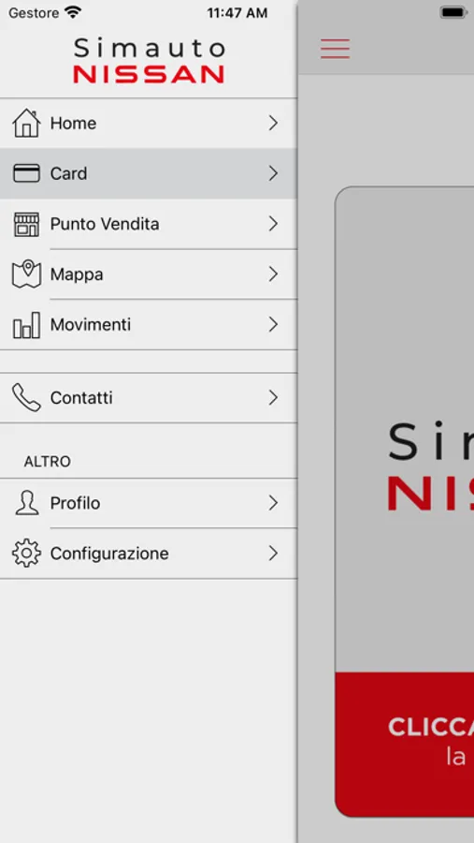The image size is (474, 843).
Task: Tap the Wi-Fi icon in the status bar
Action: click(x=73, y=12)
